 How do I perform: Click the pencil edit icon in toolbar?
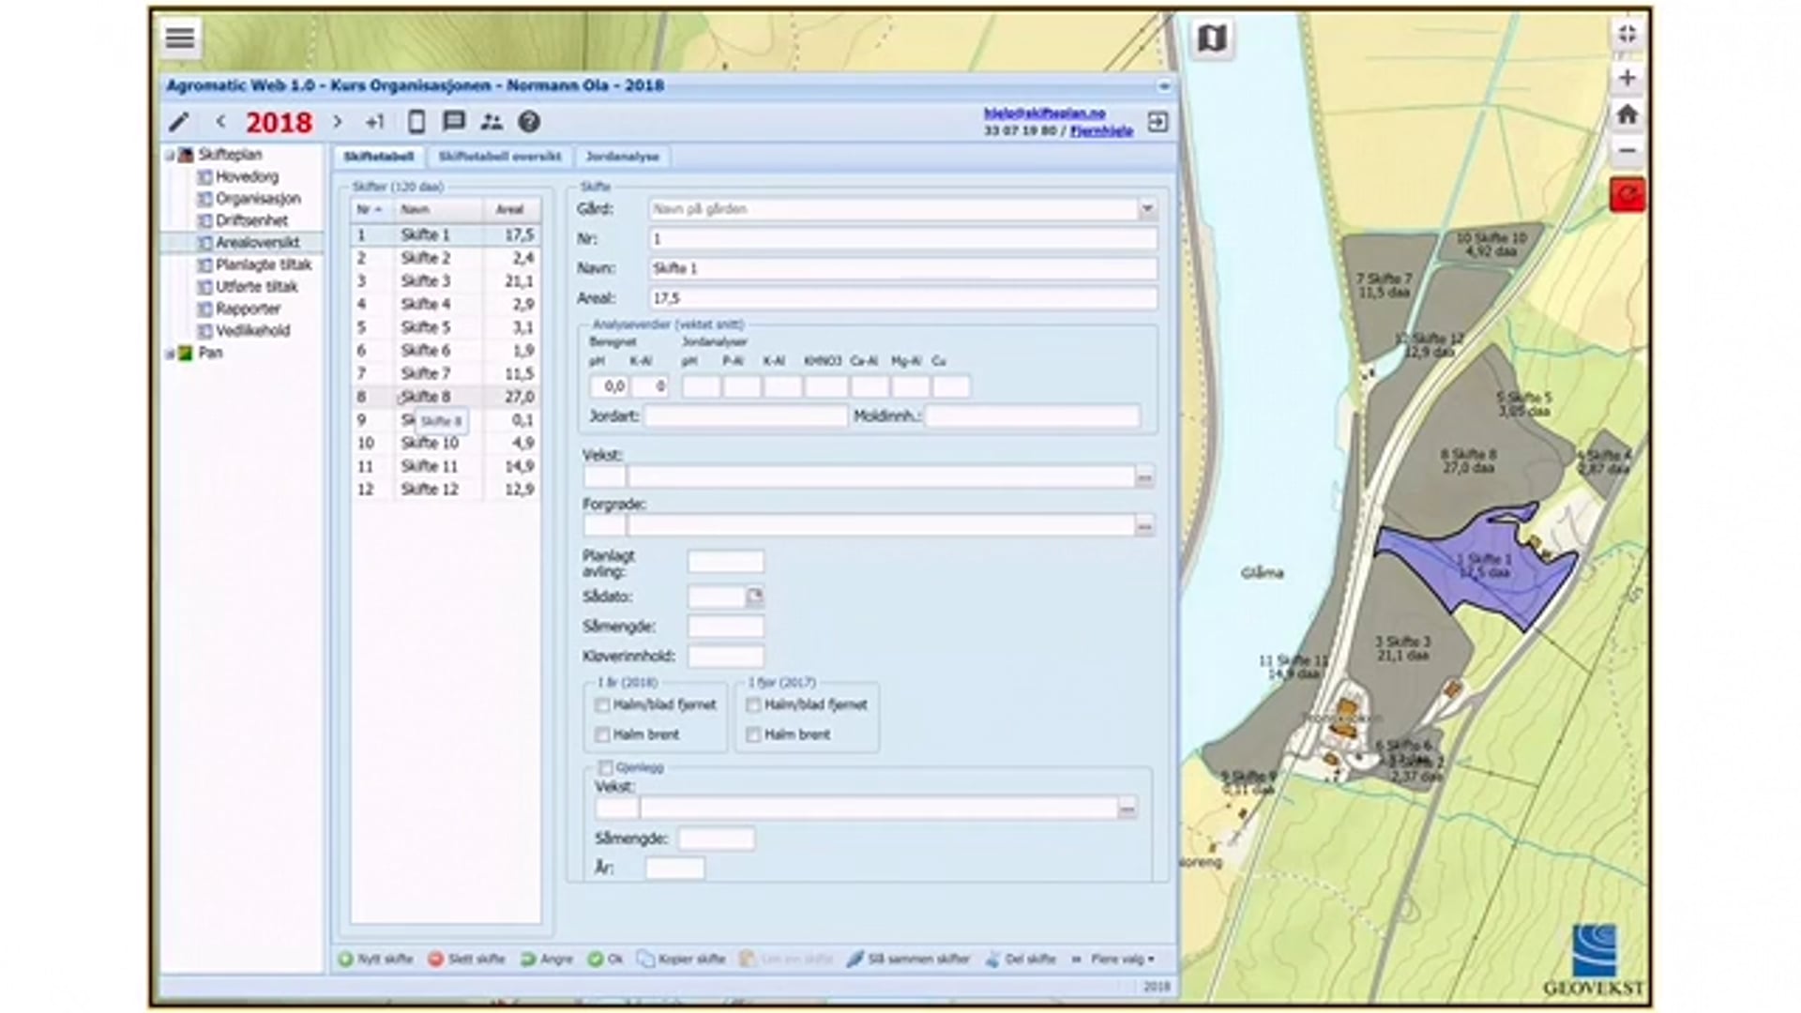click(178, 122)
